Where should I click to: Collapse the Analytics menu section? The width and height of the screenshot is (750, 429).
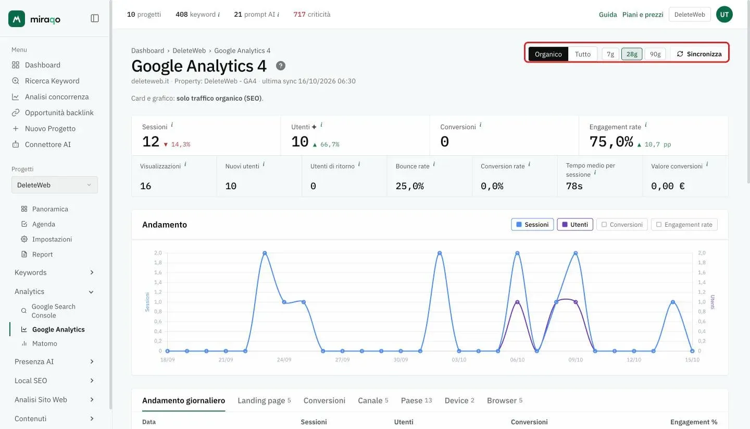point(55,292)
